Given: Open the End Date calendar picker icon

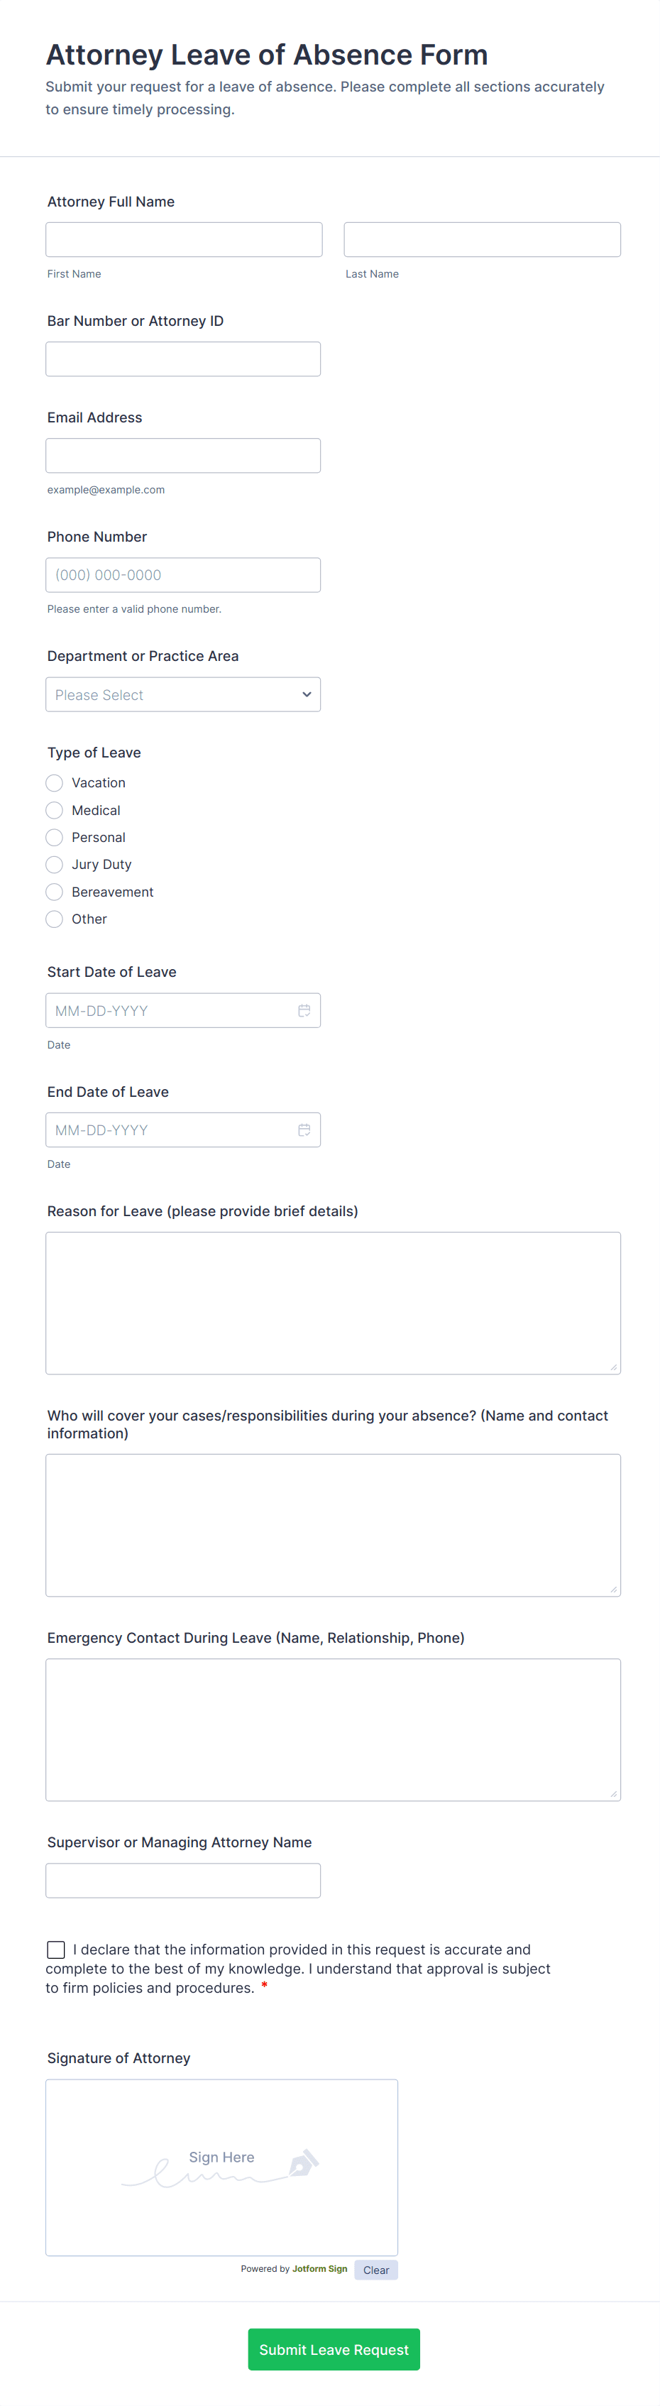Looking at the screenshot, I should click(x=304, y=1130).
